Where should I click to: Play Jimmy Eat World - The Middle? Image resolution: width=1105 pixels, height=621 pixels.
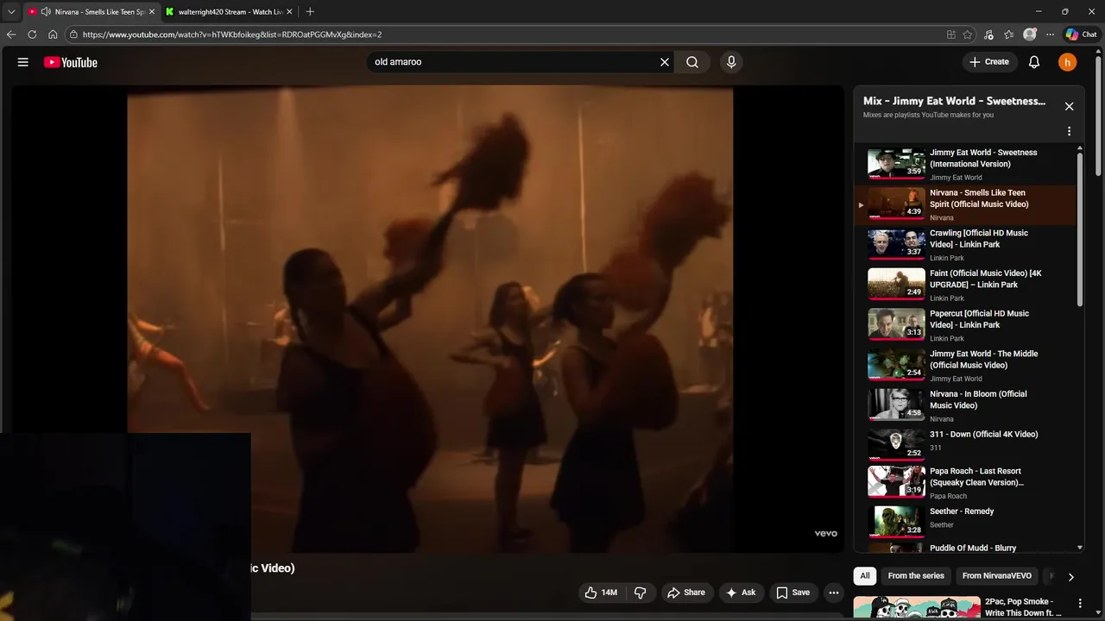[x=966, y=366]
